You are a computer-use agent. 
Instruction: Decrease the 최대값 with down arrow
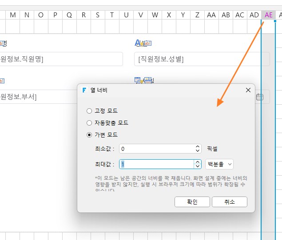[x=198, y=166]
